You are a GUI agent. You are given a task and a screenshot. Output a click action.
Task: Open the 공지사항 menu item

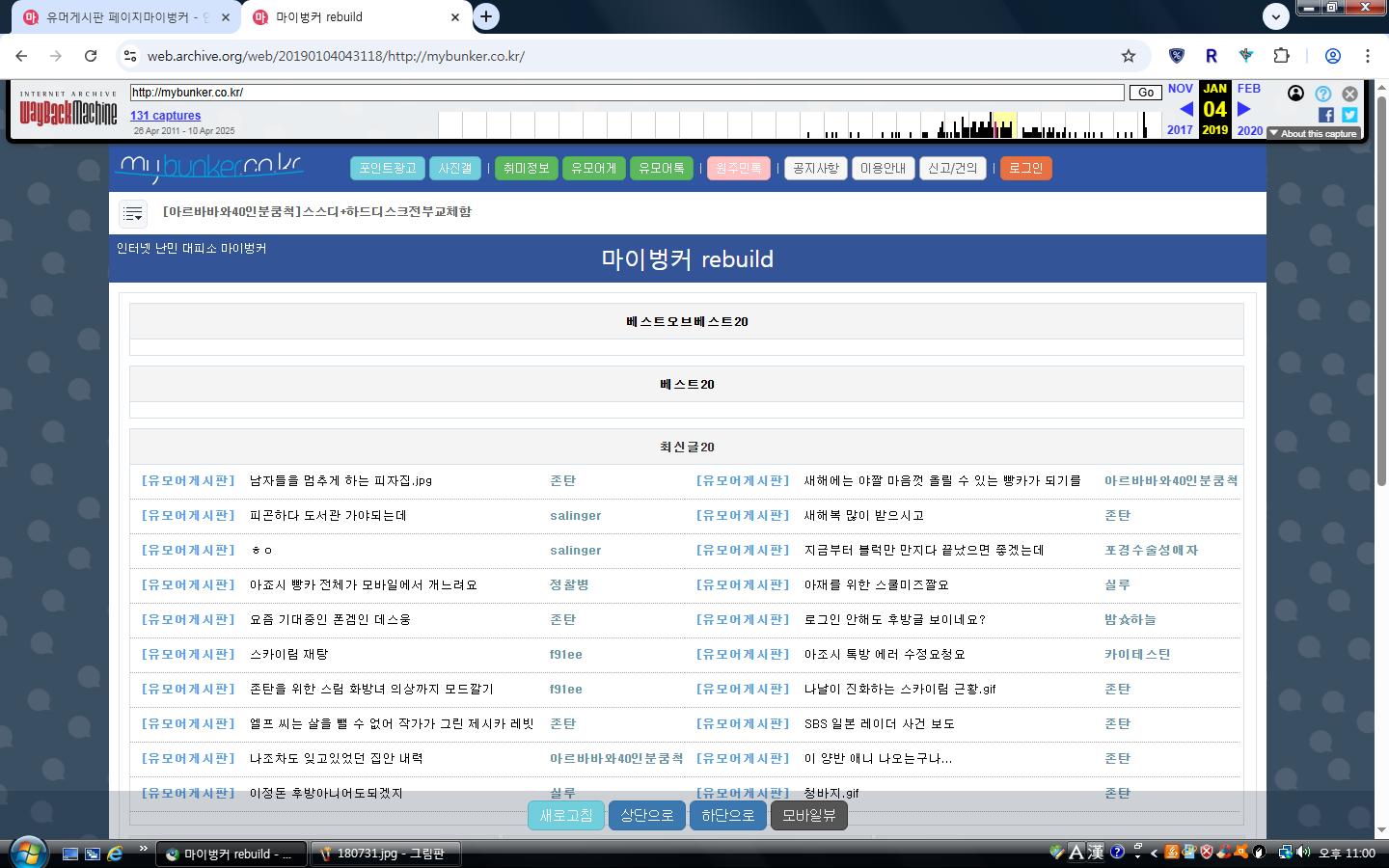coord(815,169)
